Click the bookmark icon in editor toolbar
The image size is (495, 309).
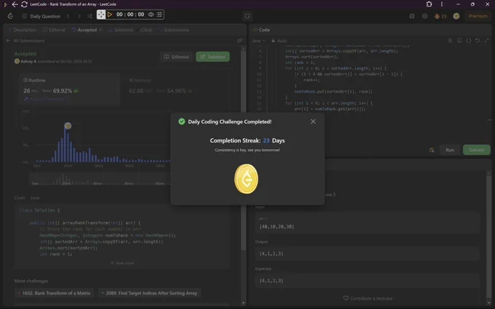click(459, 41)
